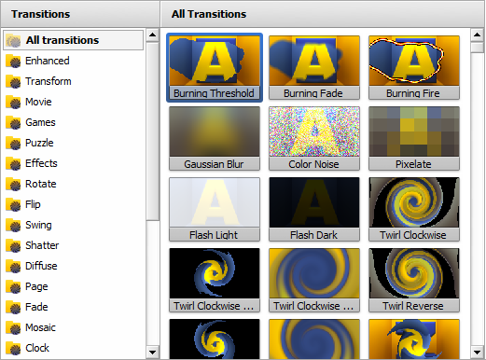Open the Diffuse category folder icon
The width and height of the screenshot is (486, 360).
[x=13, y=266]
